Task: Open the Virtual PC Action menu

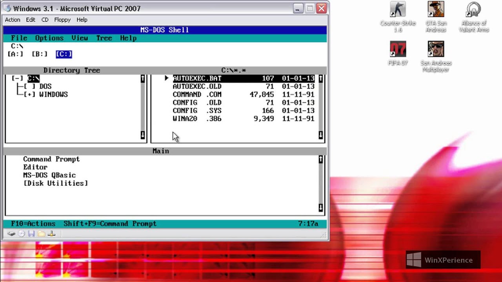Action: coord(13,20)
